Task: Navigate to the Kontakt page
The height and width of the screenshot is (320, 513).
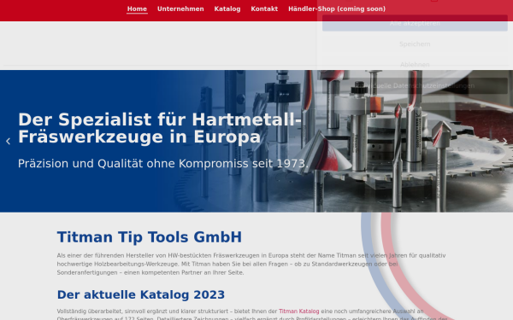Action: (x=264, y=9)
